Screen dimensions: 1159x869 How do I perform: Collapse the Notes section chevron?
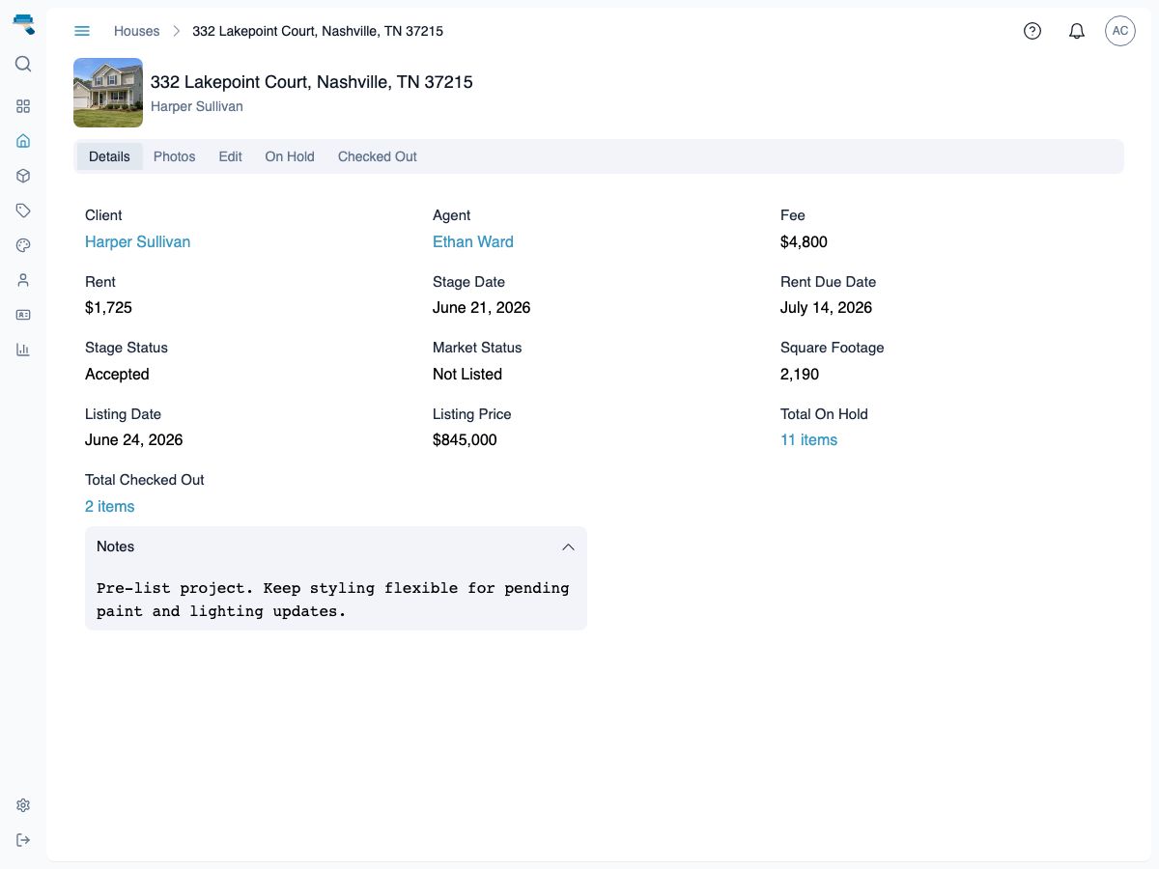(x=568, y=547)
